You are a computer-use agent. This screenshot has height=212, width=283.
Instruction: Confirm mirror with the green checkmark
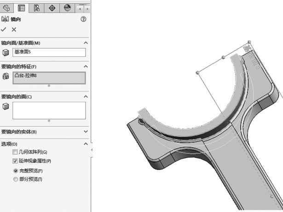(x=4, y=29)
